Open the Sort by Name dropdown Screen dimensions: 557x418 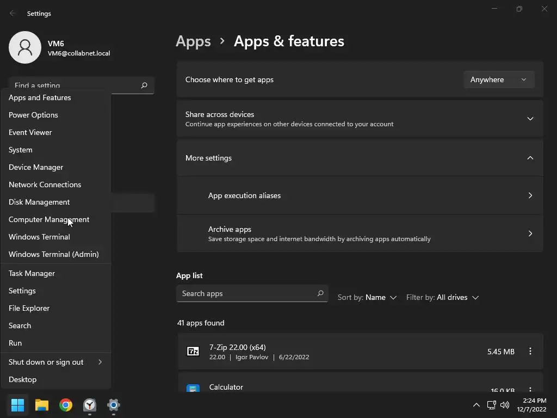[367, 297]
